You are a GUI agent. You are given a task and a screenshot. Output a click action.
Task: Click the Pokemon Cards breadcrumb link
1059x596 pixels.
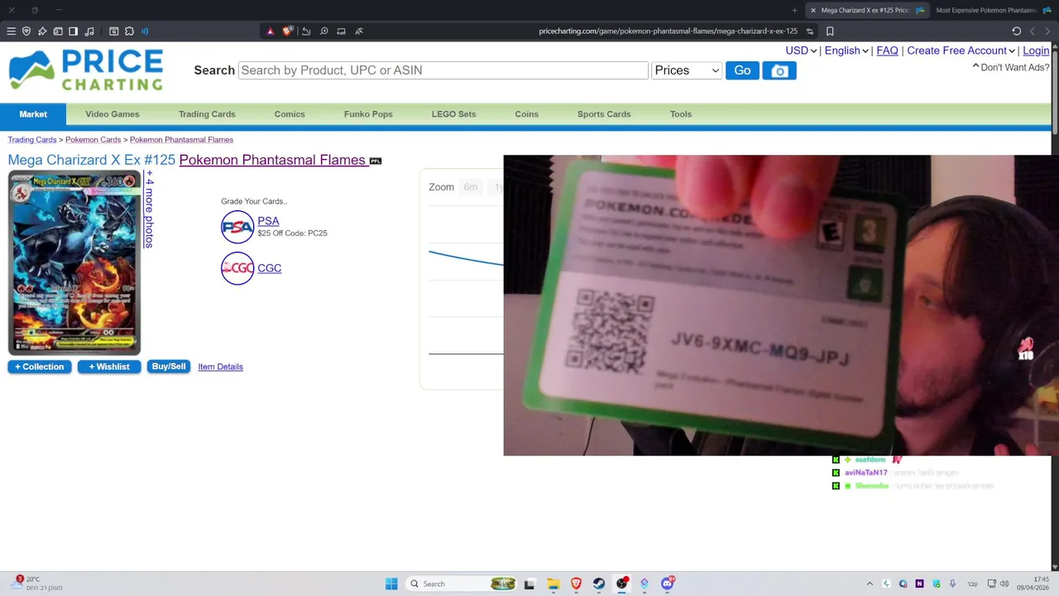point(93,140)
